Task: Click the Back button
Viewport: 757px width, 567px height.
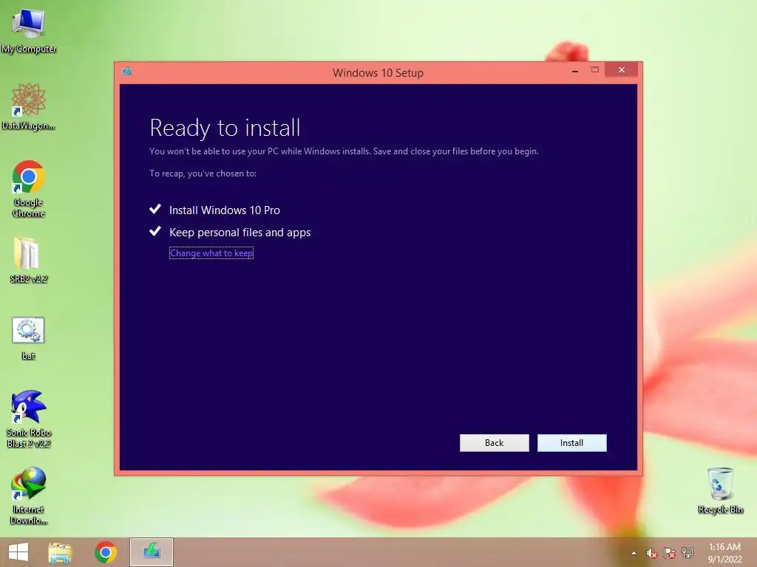Action: click(x=494, y=443)
